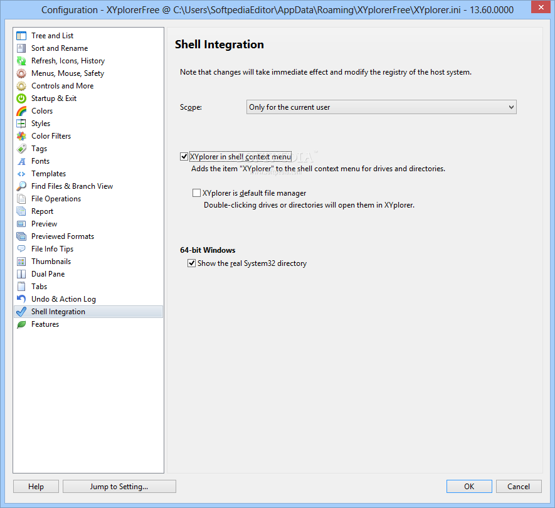Open the Scope dropdown list
Image resolution: width=555 pixels, height=508 pixels.
(x=381, y=107)
